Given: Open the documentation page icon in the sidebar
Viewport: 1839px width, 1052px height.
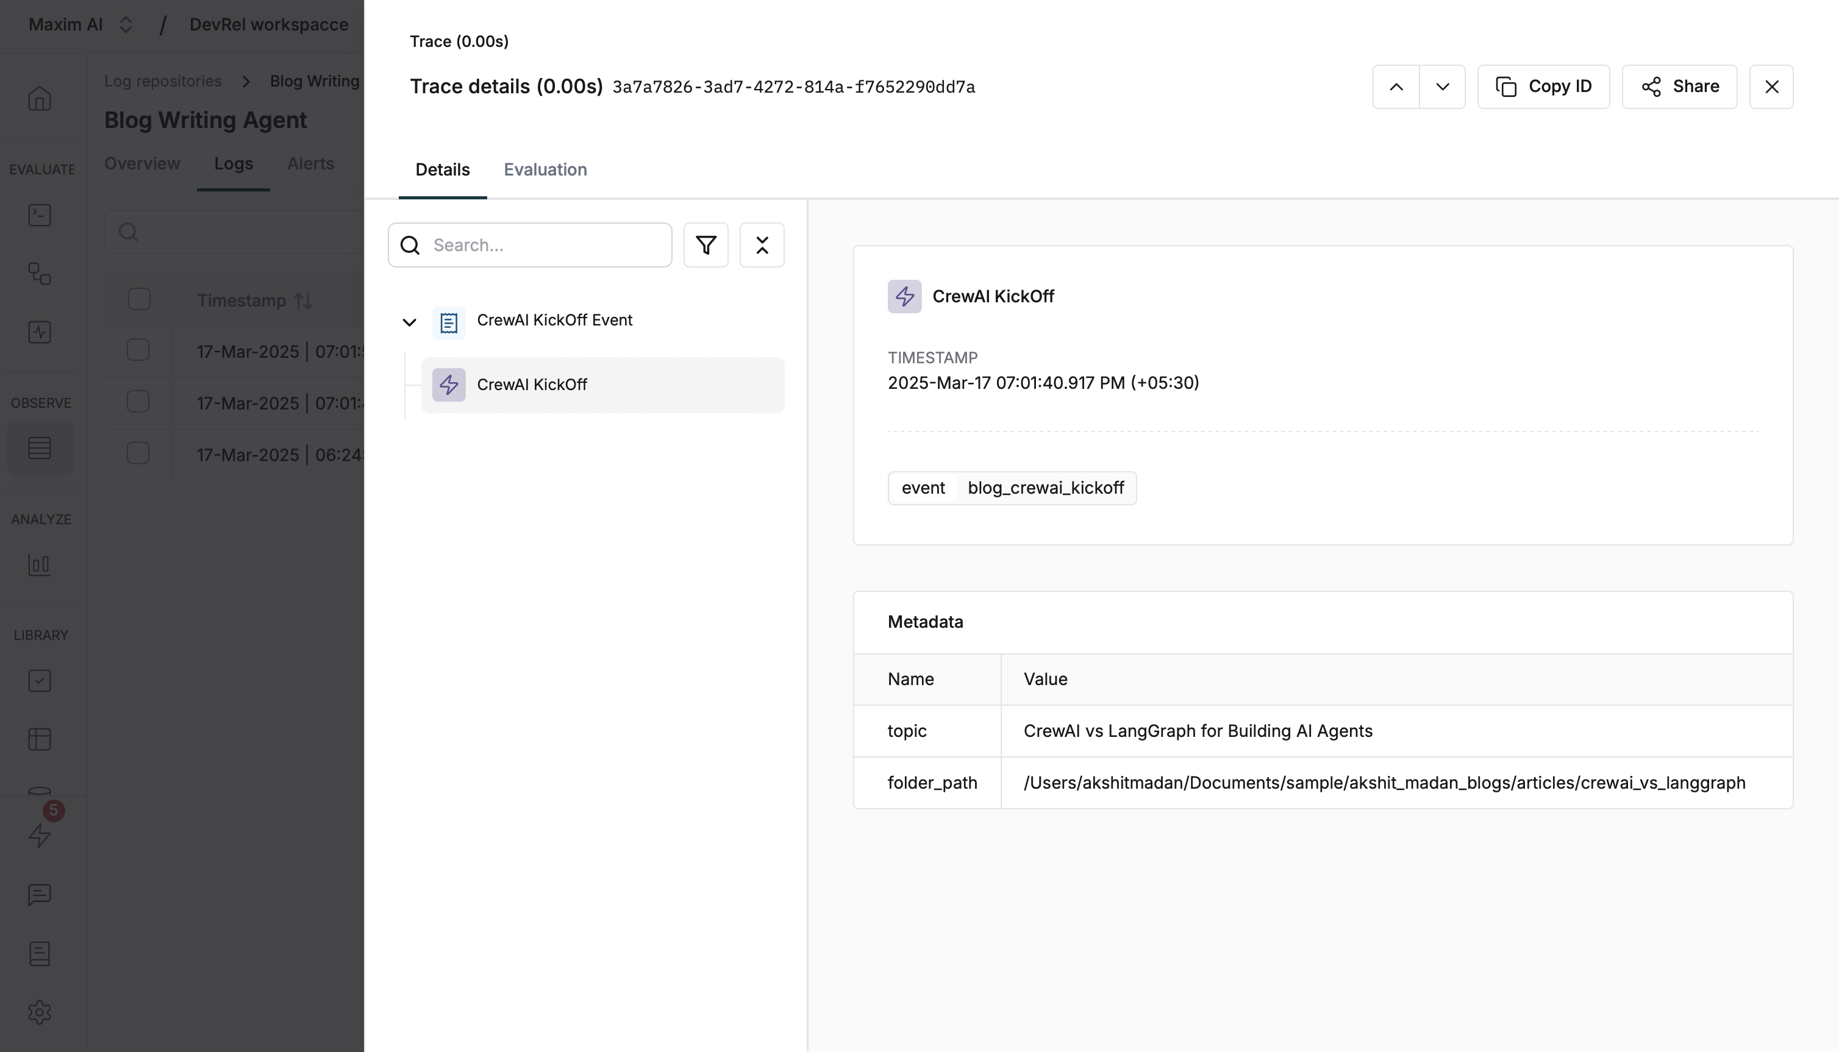Looking at the screenshot, I should [40, 954].
